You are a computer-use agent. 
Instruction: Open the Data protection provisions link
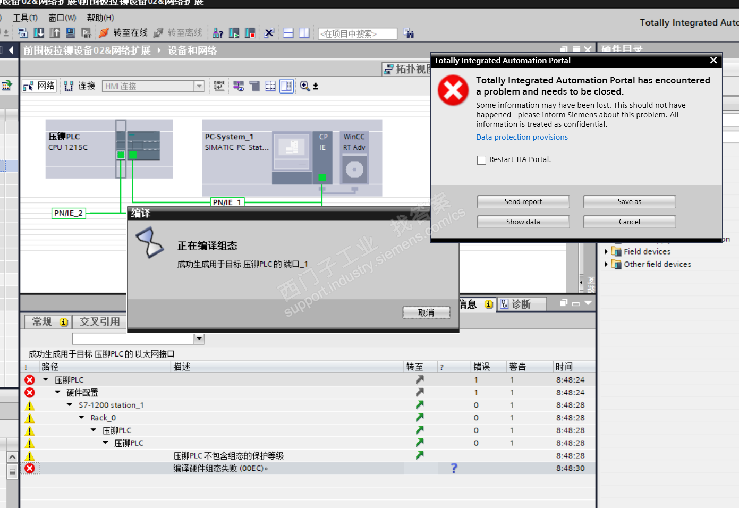(522, 137)
